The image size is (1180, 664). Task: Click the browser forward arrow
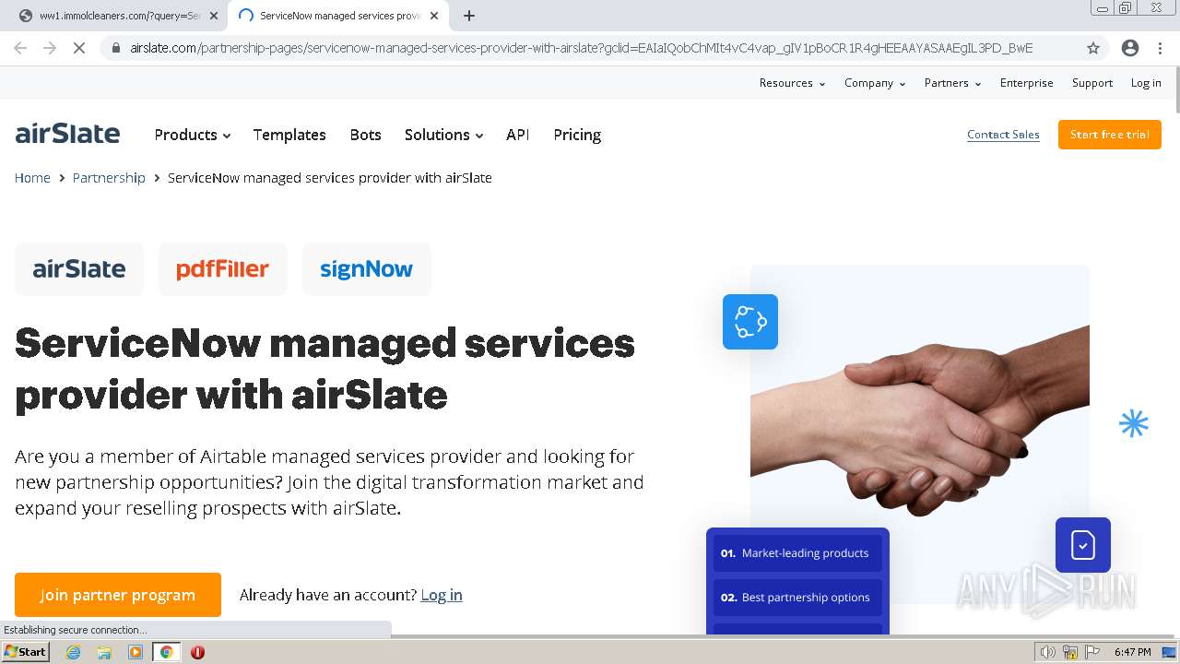[50, 48]
